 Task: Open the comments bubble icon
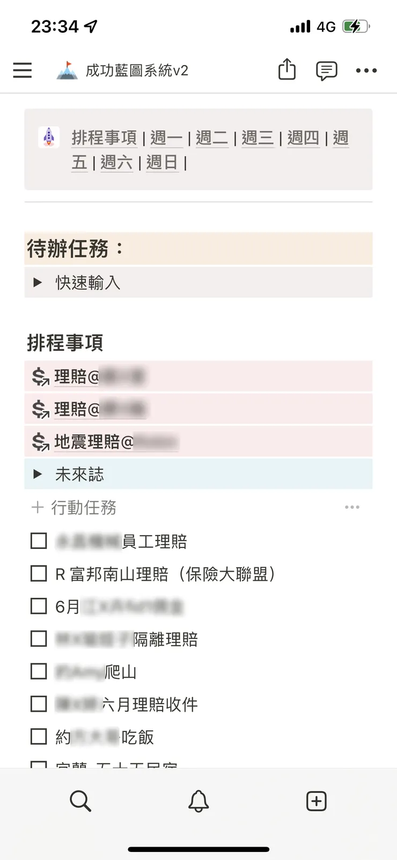point(326,70)
